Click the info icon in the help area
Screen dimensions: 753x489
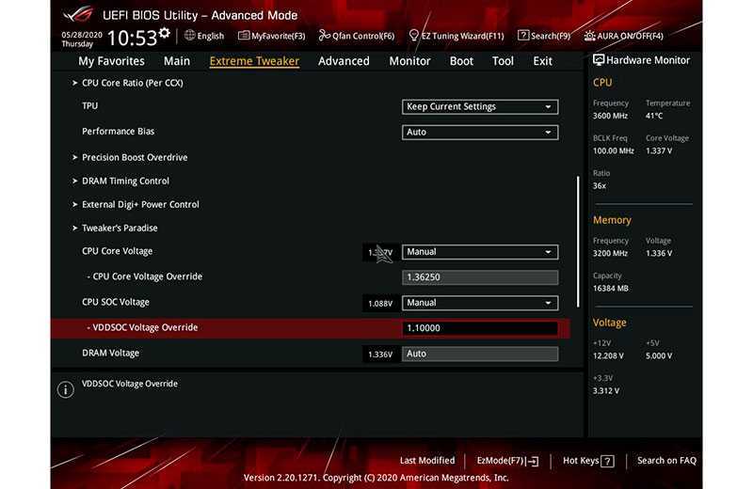pyautogui.click(x=65, y=389)
